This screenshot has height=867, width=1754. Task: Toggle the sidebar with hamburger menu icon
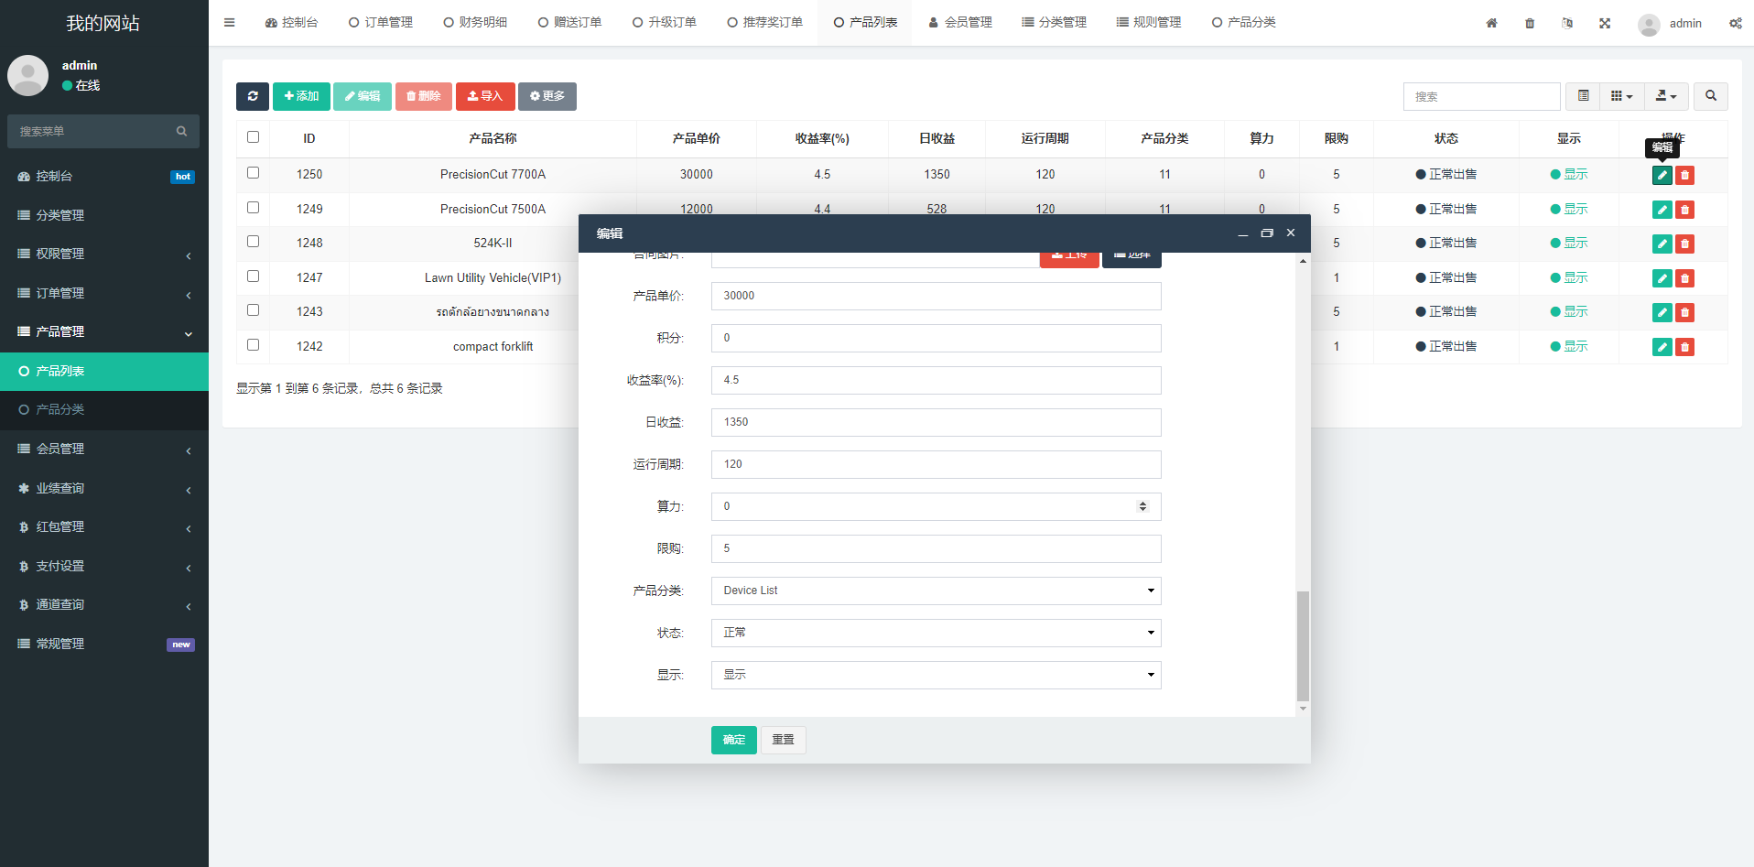pyautogui.click(x=230, y=23)
